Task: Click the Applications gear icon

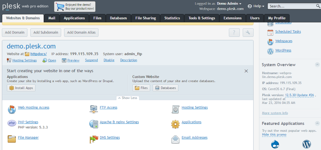Action: click(x=176, y=124)
